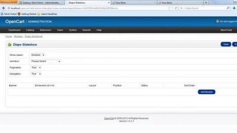Click the Latest Headlines feed icon

(39, 14)
